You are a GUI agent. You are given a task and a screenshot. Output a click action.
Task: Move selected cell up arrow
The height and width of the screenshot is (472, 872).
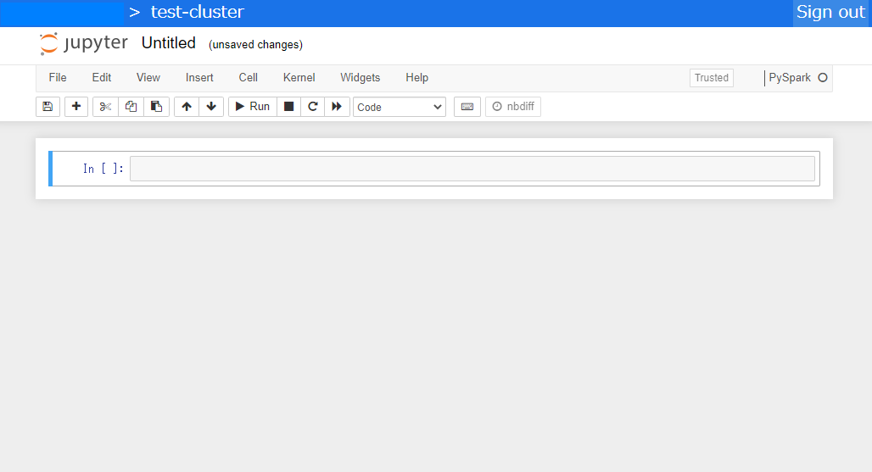coord(187,107)
